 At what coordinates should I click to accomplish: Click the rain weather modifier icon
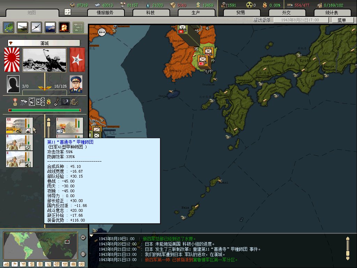[24, 102]
